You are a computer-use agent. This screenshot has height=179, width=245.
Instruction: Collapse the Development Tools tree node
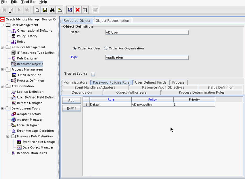point(3,109)
